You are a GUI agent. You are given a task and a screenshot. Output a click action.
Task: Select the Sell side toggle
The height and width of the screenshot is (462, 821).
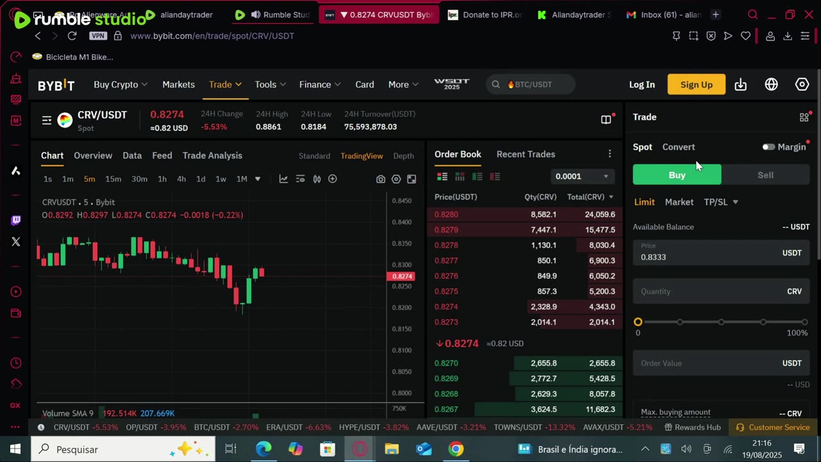click(x=765, y=175)
